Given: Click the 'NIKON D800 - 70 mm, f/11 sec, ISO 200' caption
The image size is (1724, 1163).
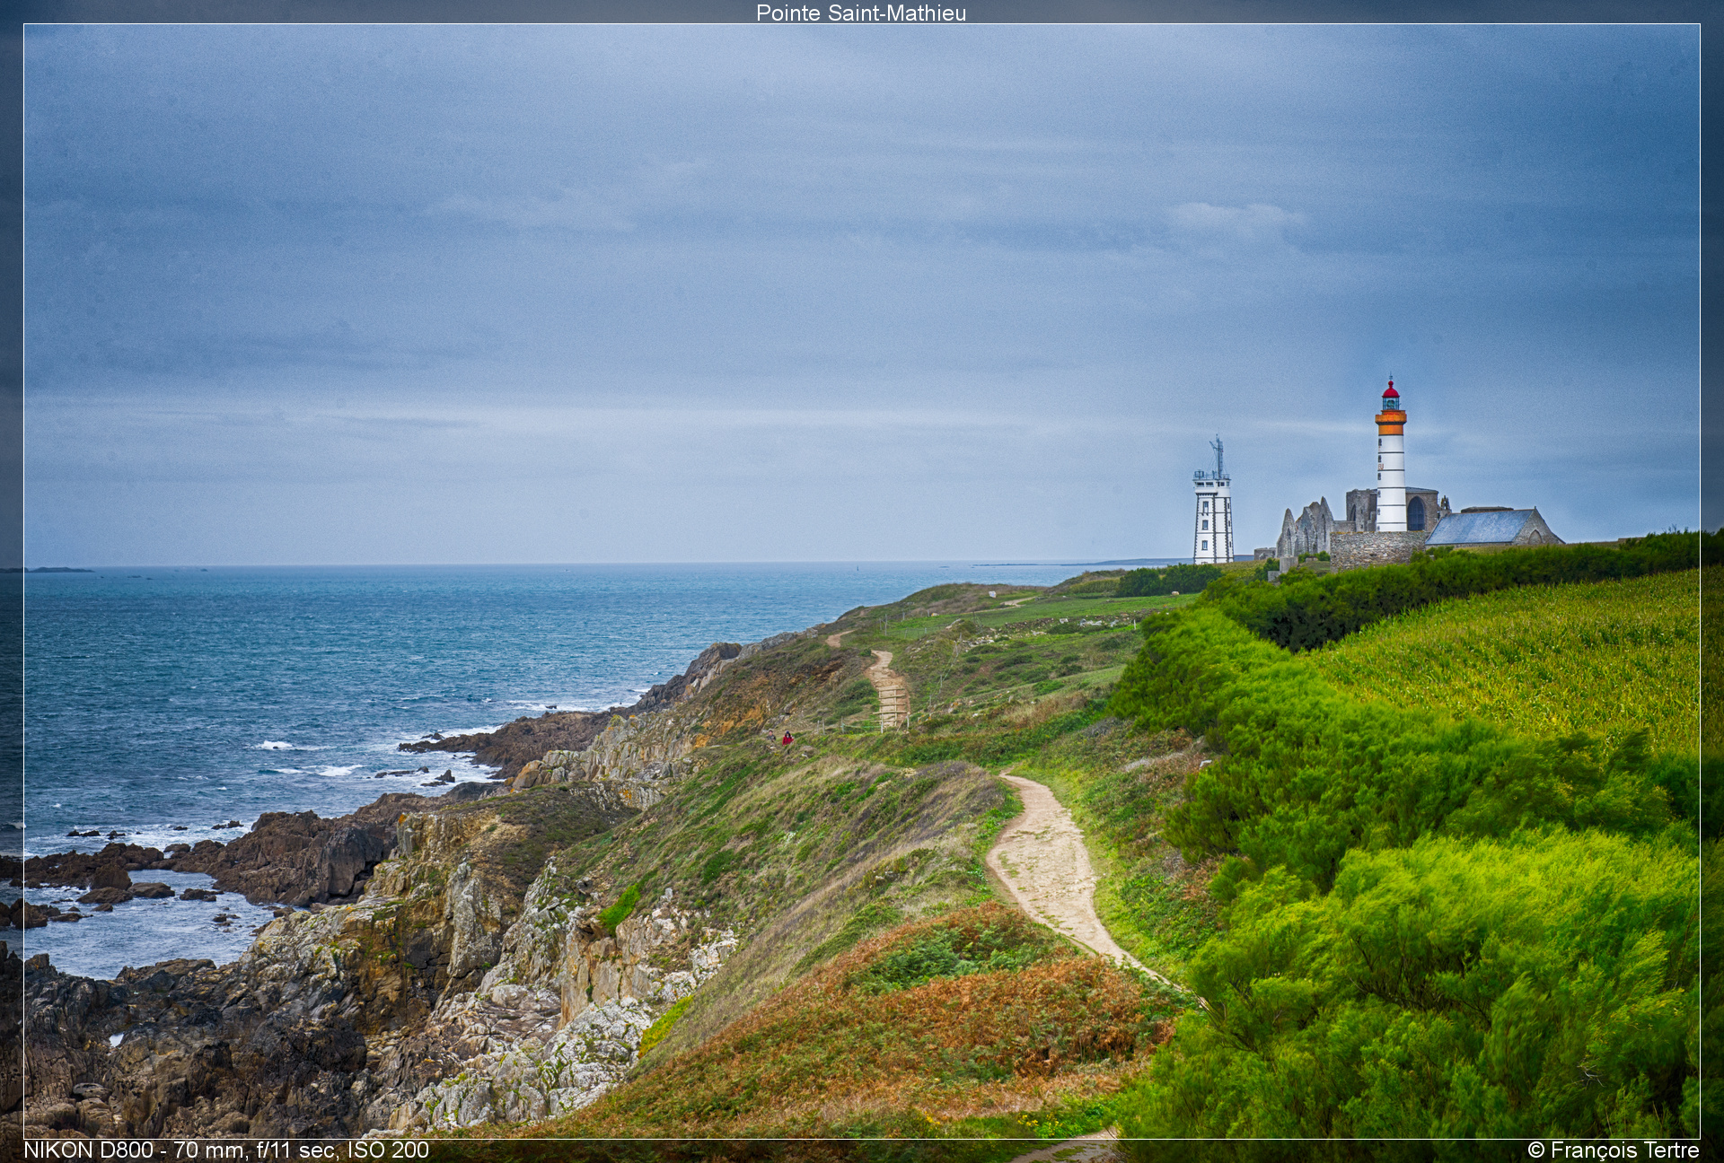Looking at the screenshot, I should (x=226, y=1150).
